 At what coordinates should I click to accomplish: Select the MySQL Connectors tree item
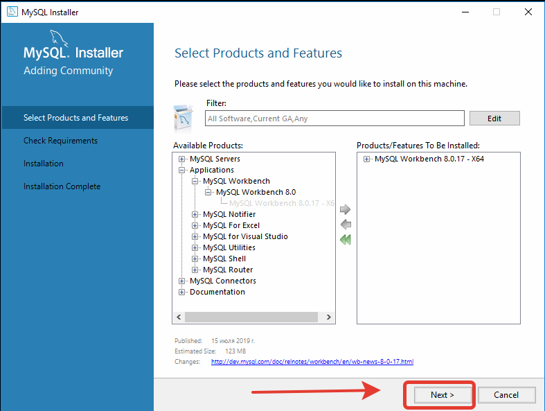(x=223, y=281)
